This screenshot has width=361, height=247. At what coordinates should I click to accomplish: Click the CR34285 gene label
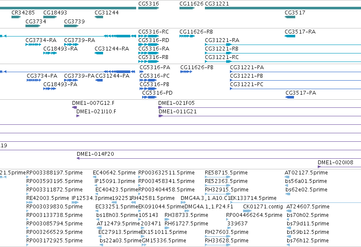[x=23, y=12]
